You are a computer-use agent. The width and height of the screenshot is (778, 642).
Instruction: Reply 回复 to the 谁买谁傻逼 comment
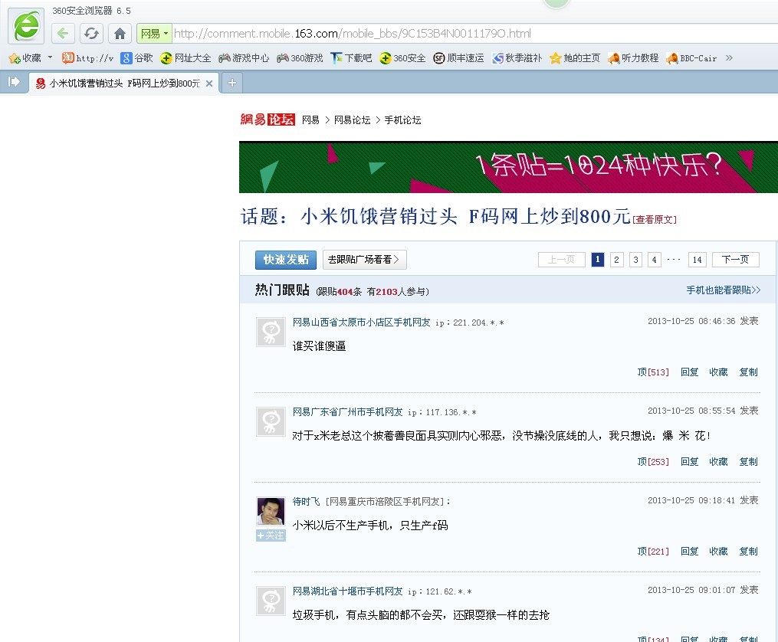(x=690, y=372)
